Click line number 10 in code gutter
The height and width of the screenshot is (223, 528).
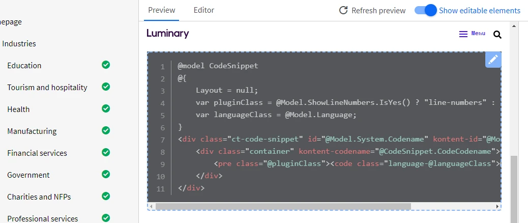(160, 177)
